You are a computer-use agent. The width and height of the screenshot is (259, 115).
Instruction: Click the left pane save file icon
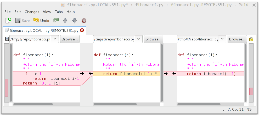[x=7, y=39]
